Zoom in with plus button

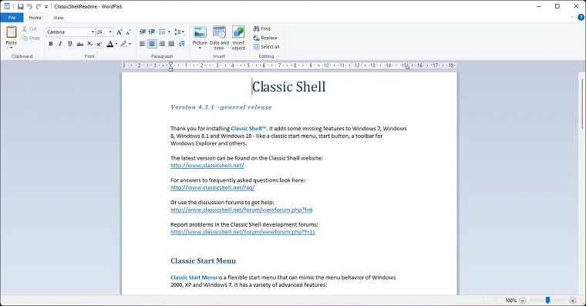573,301
